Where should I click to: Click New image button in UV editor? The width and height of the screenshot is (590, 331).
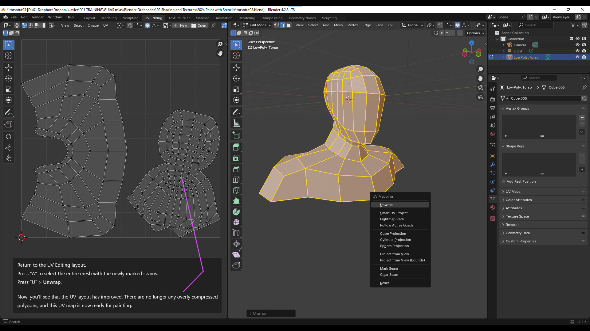point(180,25)
